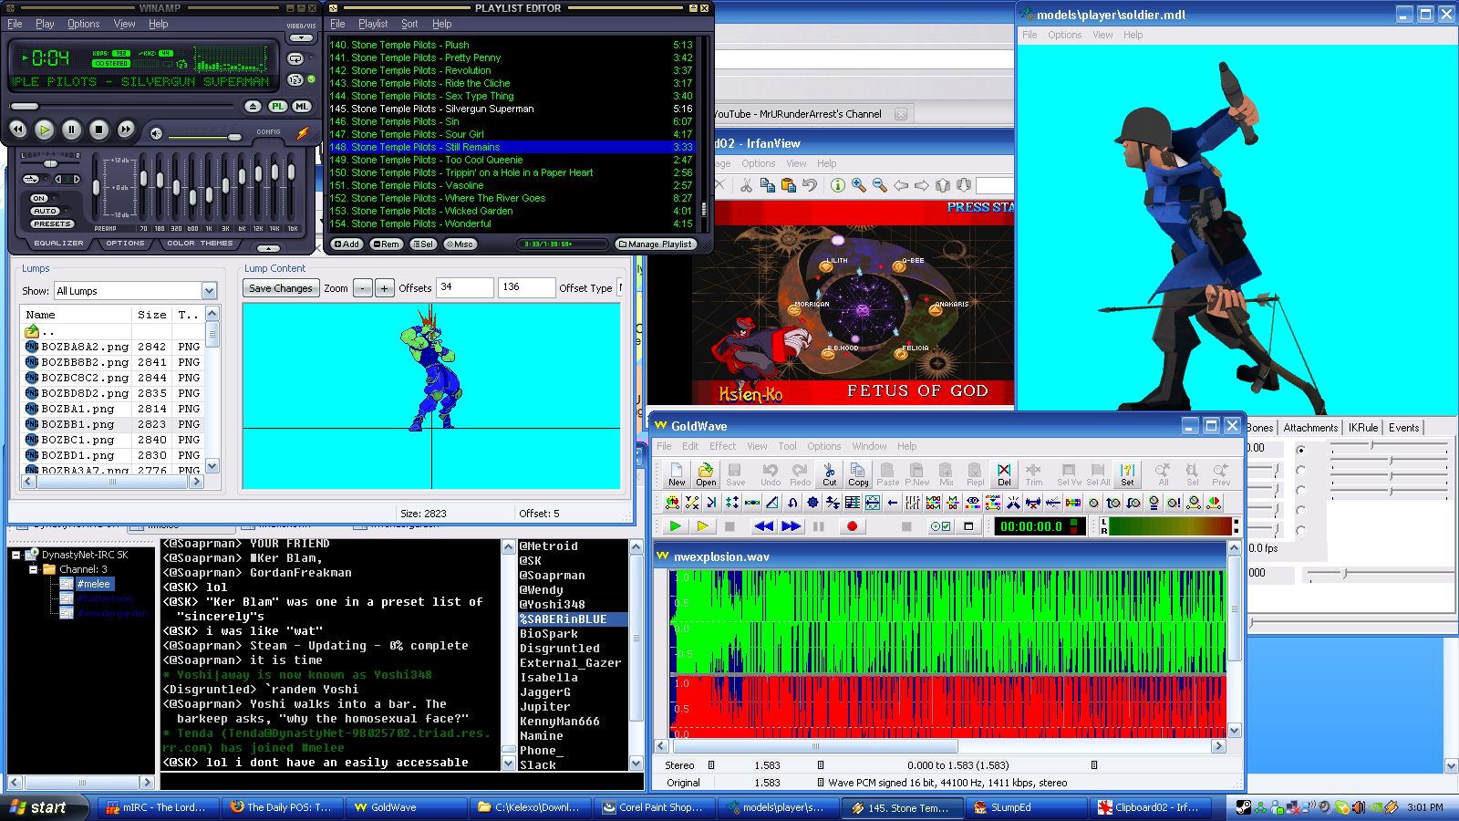Stop playback in Winamp
1459x821 pixels.
(98, 130)
